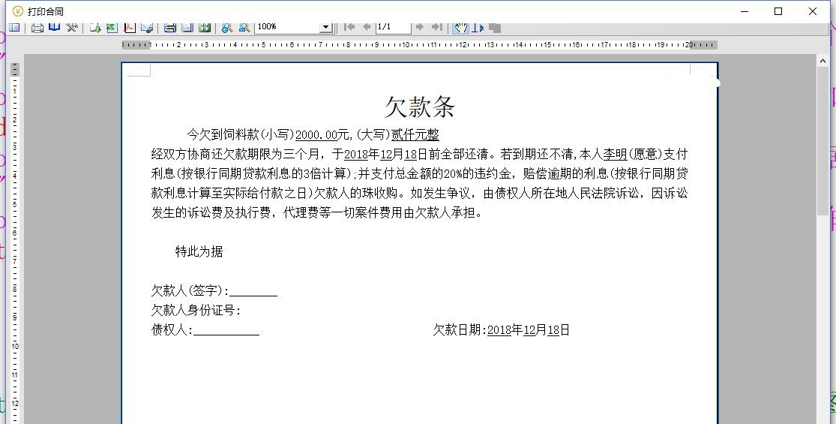
Task: Toggle the report outline panel icon
Action: (14, 27)
